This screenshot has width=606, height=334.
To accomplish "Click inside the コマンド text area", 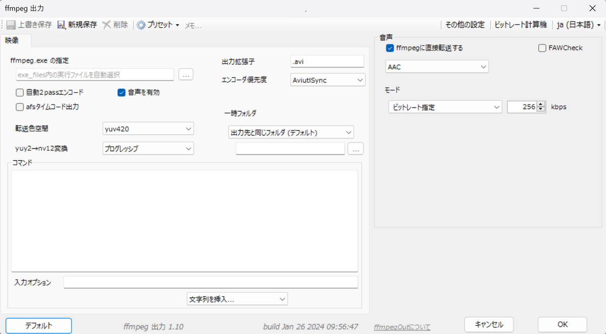I will coord(184,220).
